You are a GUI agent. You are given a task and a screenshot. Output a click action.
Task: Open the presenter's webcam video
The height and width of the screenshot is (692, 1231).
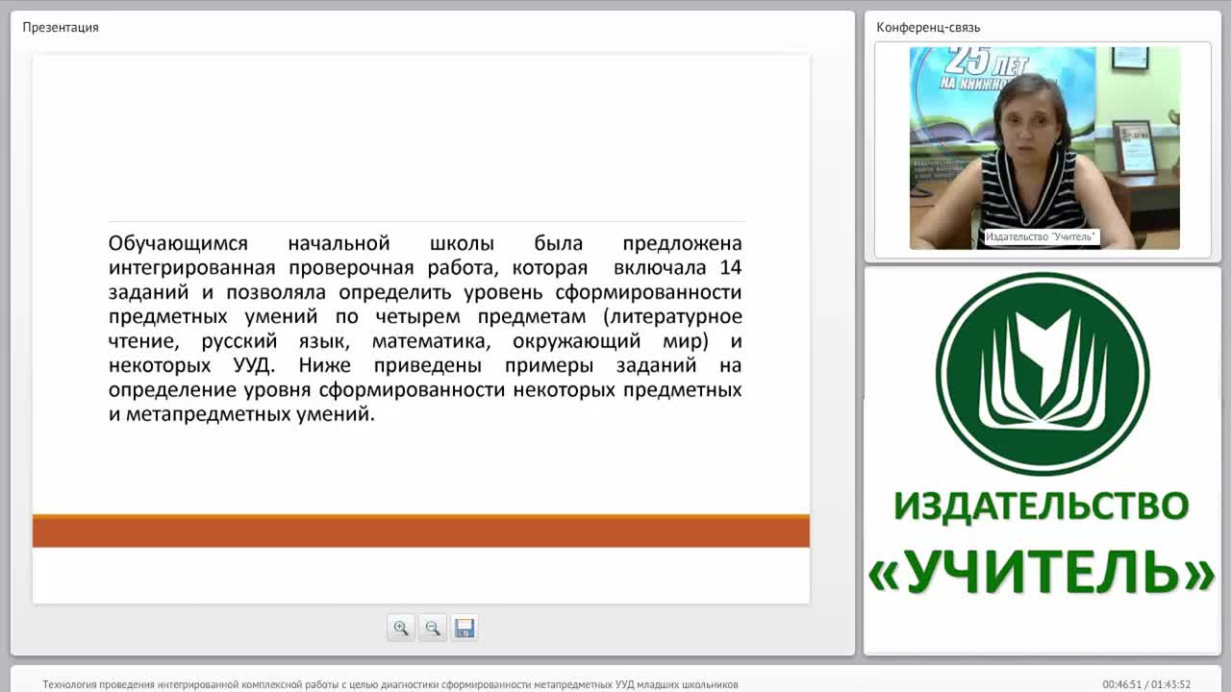pos(1044,148)
